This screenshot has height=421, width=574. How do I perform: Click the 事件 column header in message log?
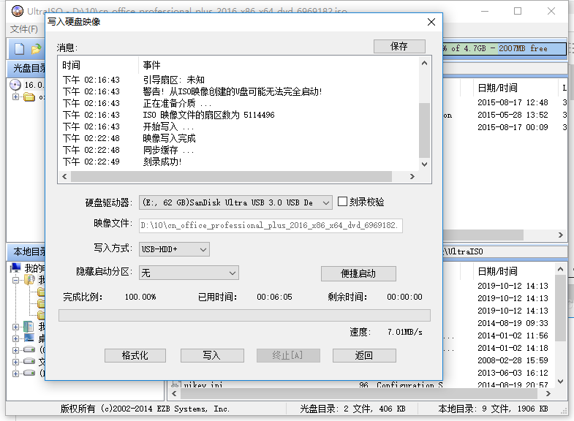[151, 66]
